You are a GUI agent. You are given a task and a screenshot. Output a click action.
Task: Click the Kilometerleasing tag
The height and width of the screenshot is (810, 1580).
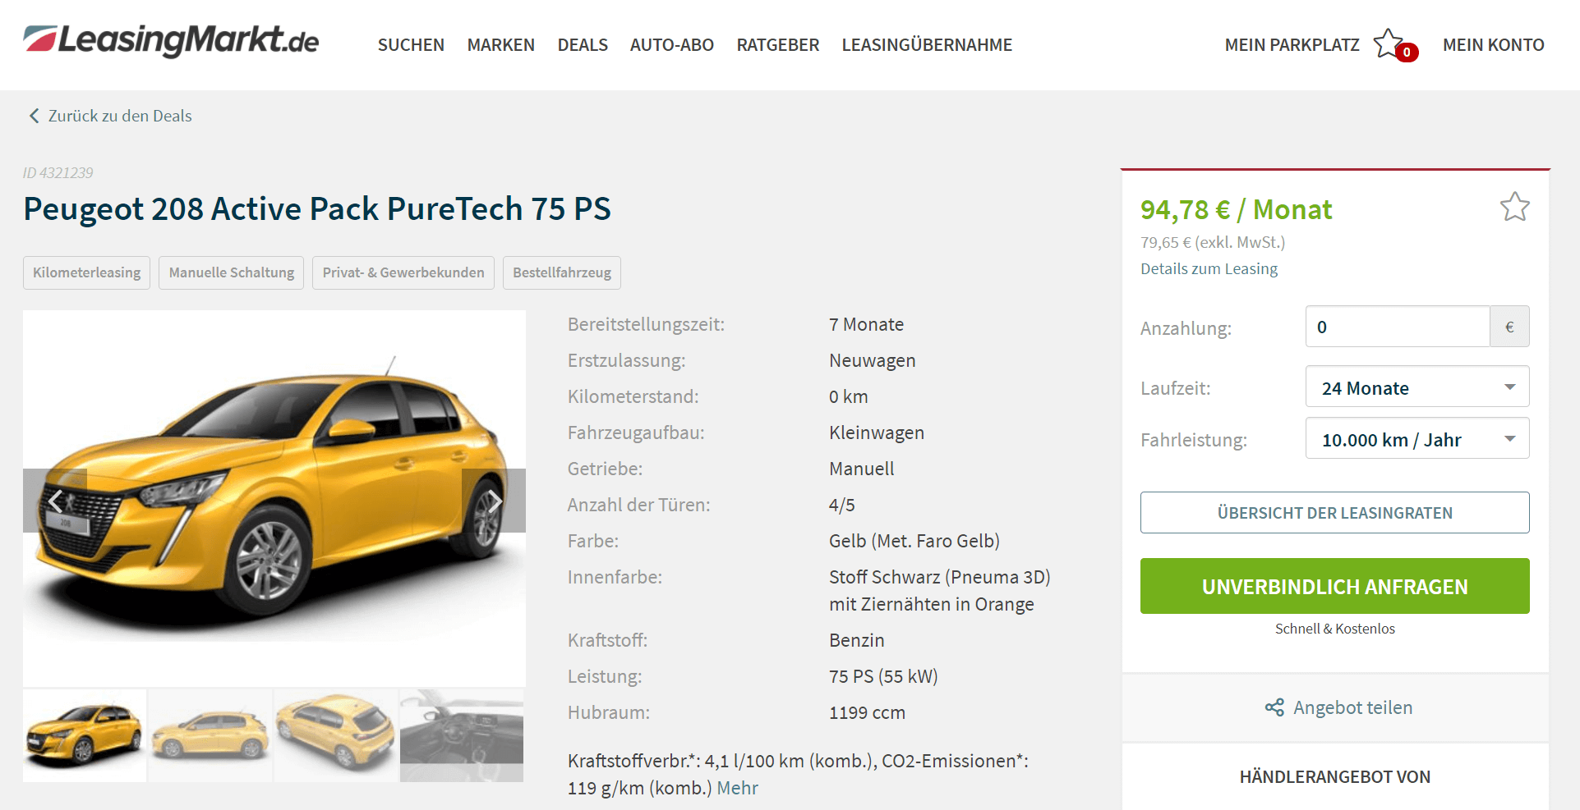(x=86, y=272)
